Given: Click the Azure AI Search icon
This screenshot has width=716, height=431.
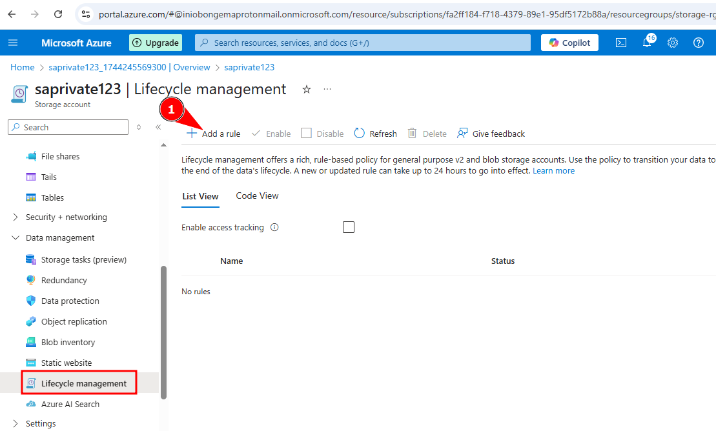Looking at the screenshot, I should click(31, 404).
